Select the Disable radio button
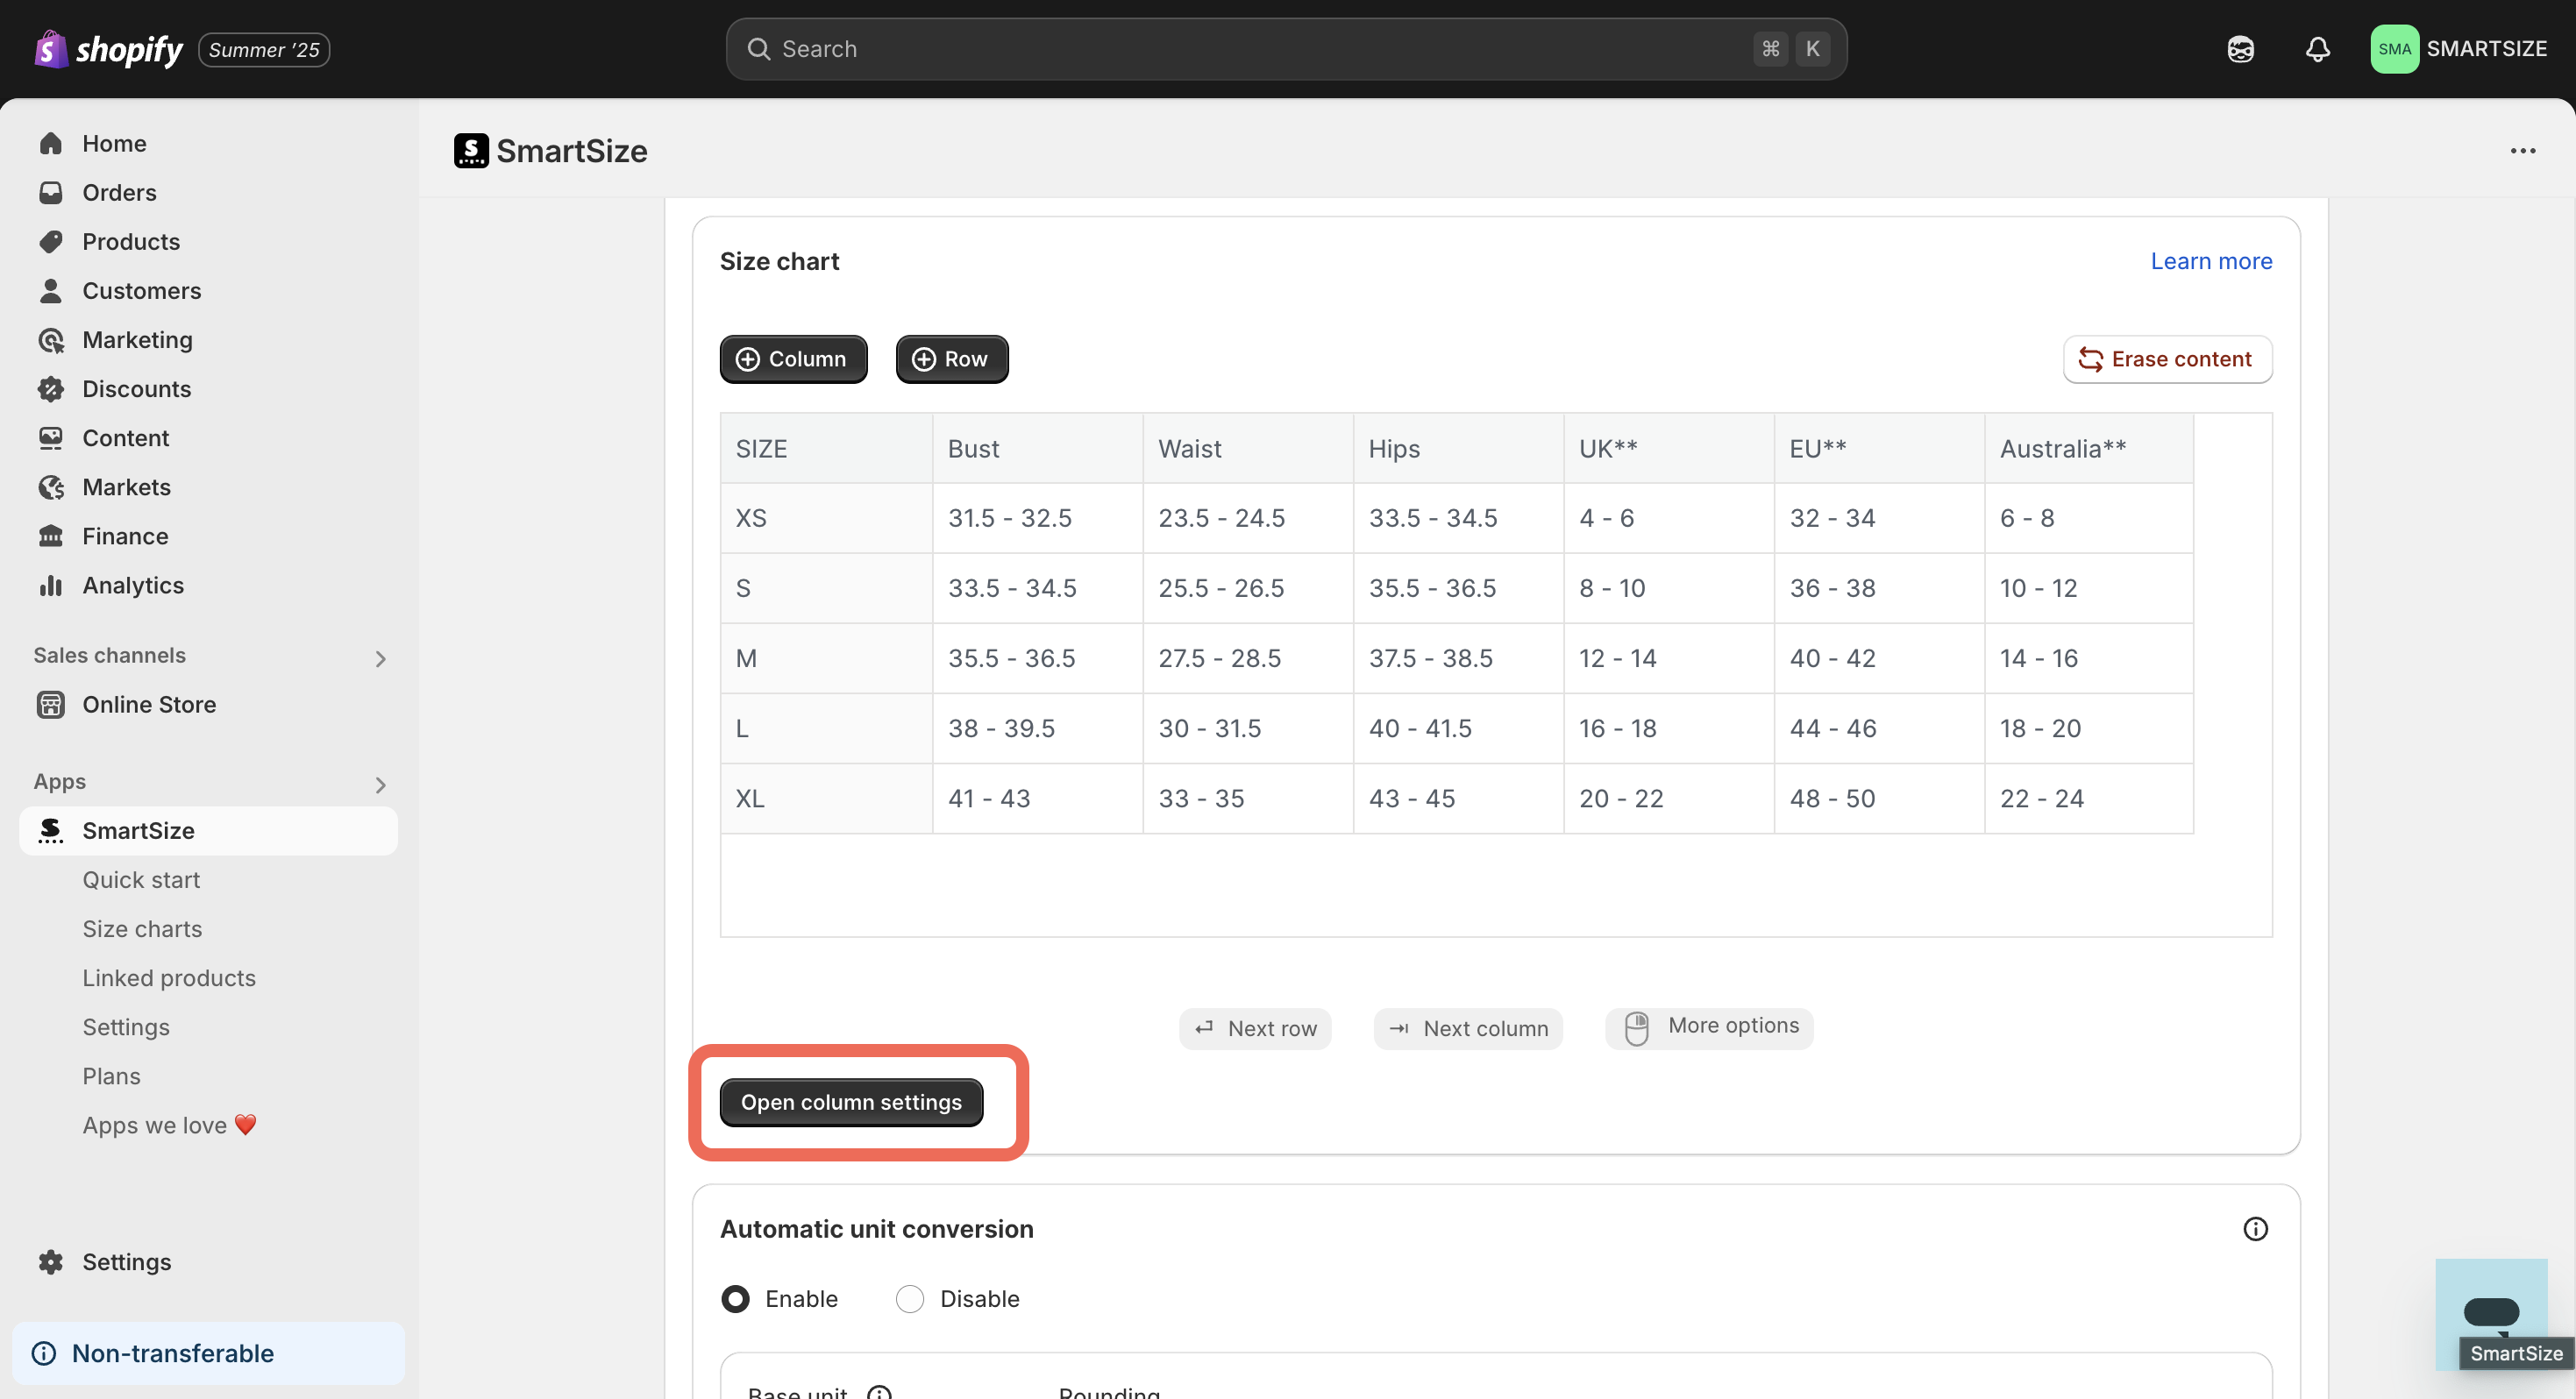This screenshot has width=2576, height=1399. point(909,1298)
